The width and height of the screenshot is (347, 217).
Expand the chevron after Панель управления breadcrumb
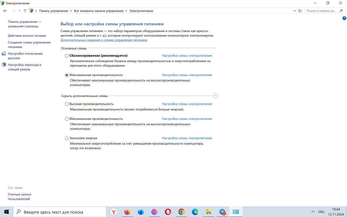coord(71,11)
